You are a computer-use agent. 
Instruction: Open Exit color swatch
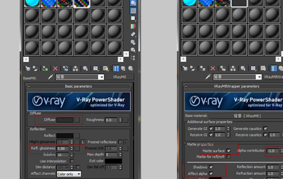click(x=114, y=161)
